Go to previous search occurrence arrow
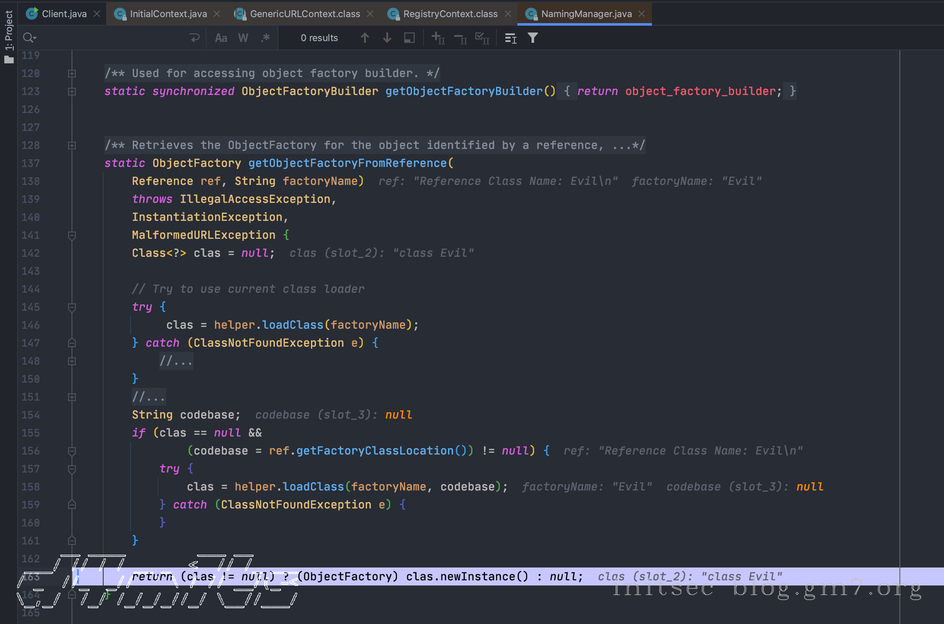The image size is (944, 624). pos(364,38)
